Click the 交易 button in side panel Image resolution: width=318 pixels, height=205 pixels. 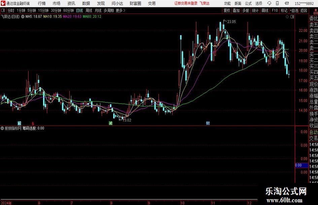point(313,138)
